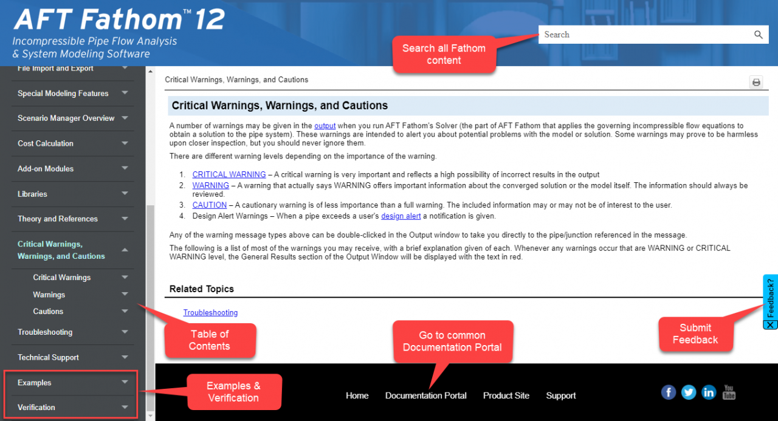Open Support footer link
This screenshot has width=778, height=421.
tap(561, 395)
